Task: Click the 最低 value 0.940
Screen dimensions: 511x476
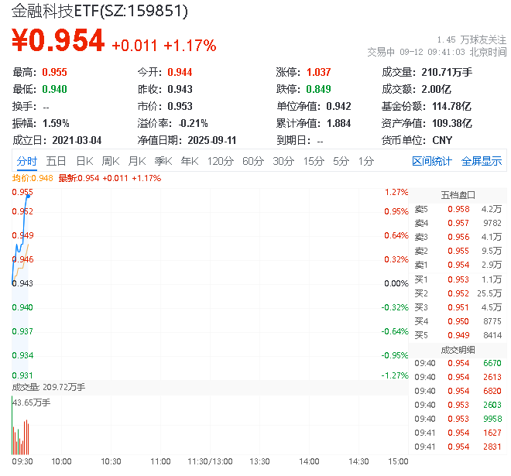Action: click(54, 89)
